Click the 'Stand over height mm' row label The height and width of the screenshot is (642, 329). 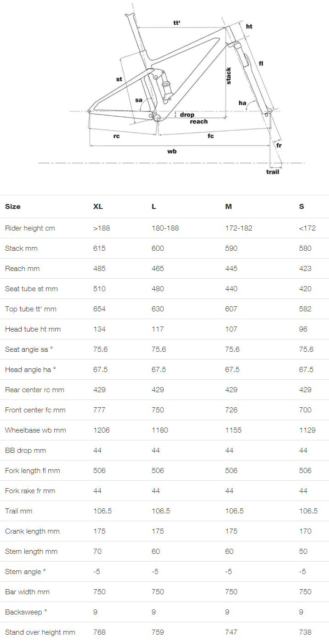pyautogui.click(x=40, y=632)
